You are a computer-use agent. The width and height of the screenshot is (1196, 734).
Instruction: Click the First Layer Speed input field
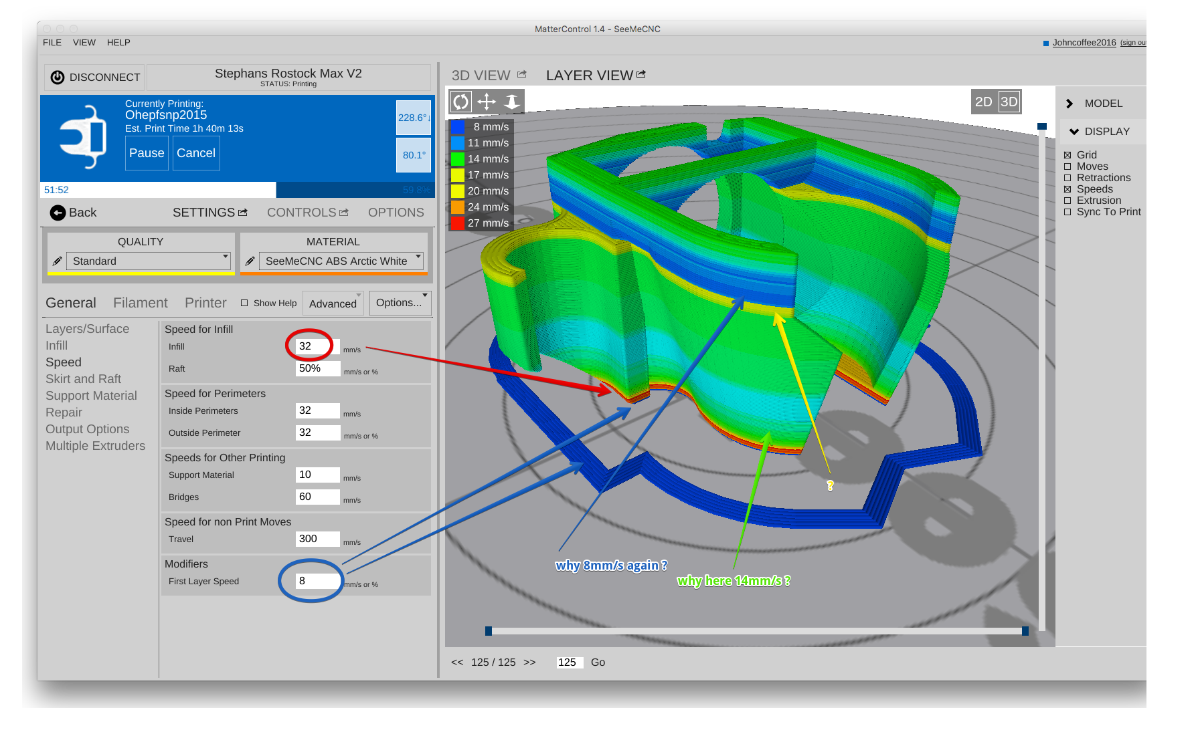click(x=317, y=581)
